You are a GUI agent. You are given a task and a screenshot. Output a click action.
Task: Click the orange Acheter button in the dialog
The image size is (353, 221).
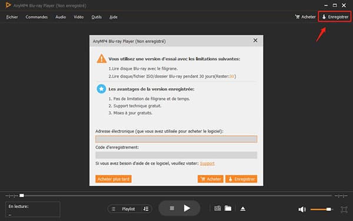click(211, 179)
